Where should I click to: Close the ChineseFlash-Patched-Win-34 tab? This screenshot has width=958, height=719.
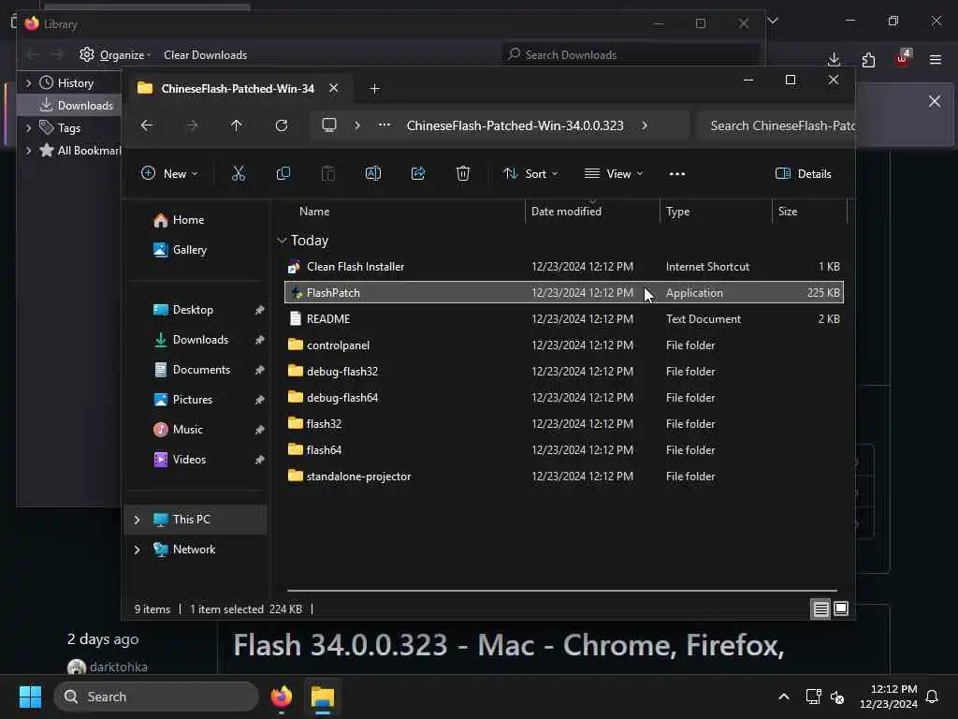click(334, 88)
